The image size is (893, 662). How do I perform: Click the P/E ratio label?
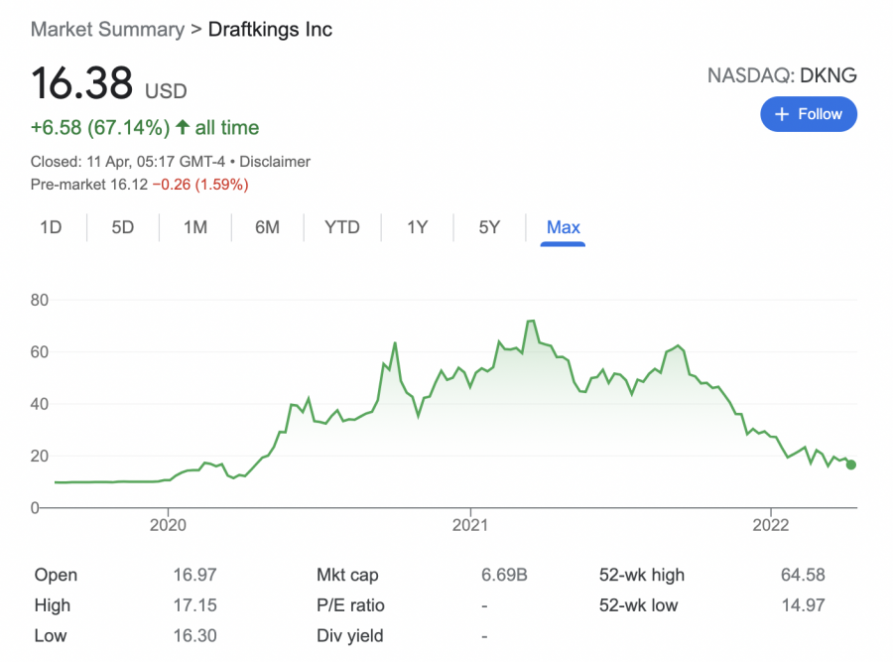(x=350, y=605)
